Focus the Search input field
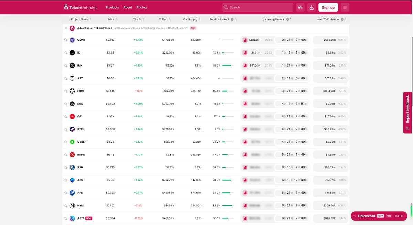The height and width of the screenshot is (225, 413). 257,7
